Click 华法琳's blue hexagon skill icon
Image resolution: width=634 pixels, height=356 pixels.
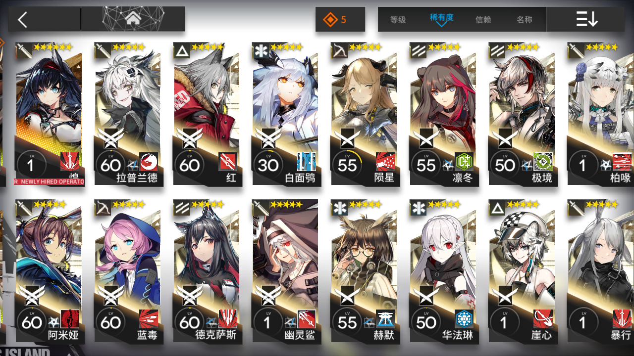tap(464, 319)
